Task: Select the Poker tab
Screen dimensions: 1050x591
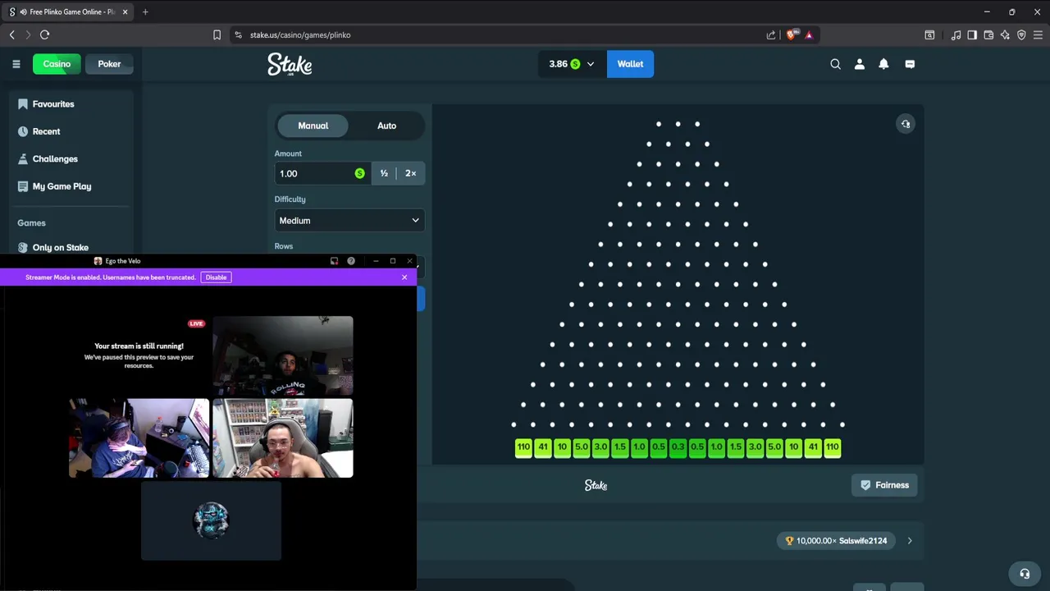Action: click(x=109, y=64)
